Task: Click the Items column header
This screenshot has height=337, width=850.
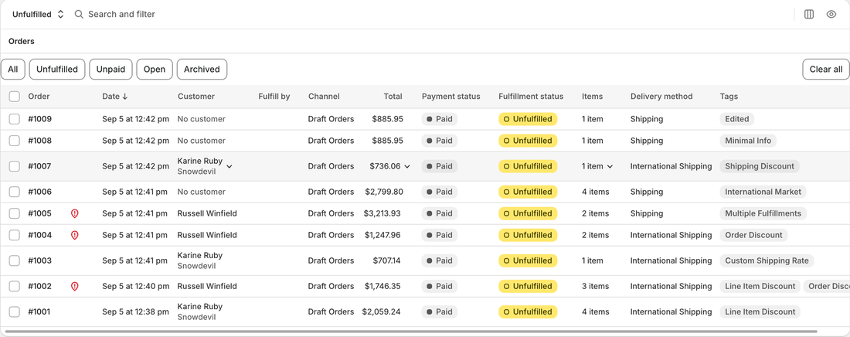Action: tap(593, 97)
